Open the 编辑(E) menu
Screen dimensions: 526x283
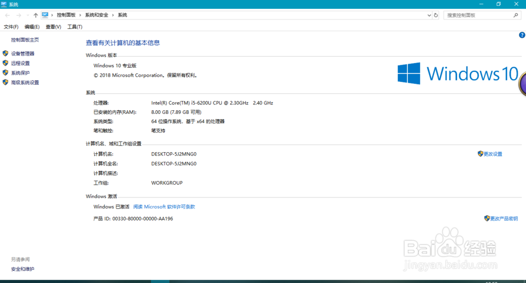tap(32, 27)
